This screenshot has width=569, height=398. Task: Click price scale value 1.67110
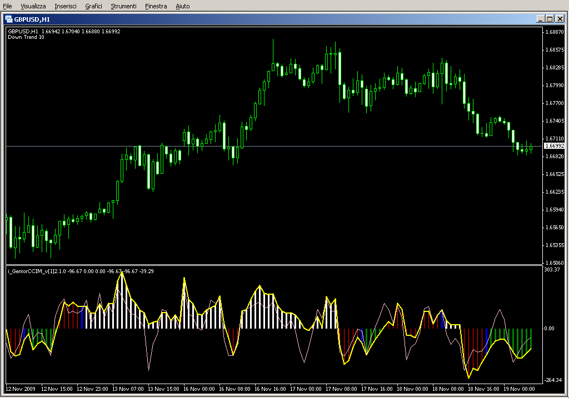[555, 138]
